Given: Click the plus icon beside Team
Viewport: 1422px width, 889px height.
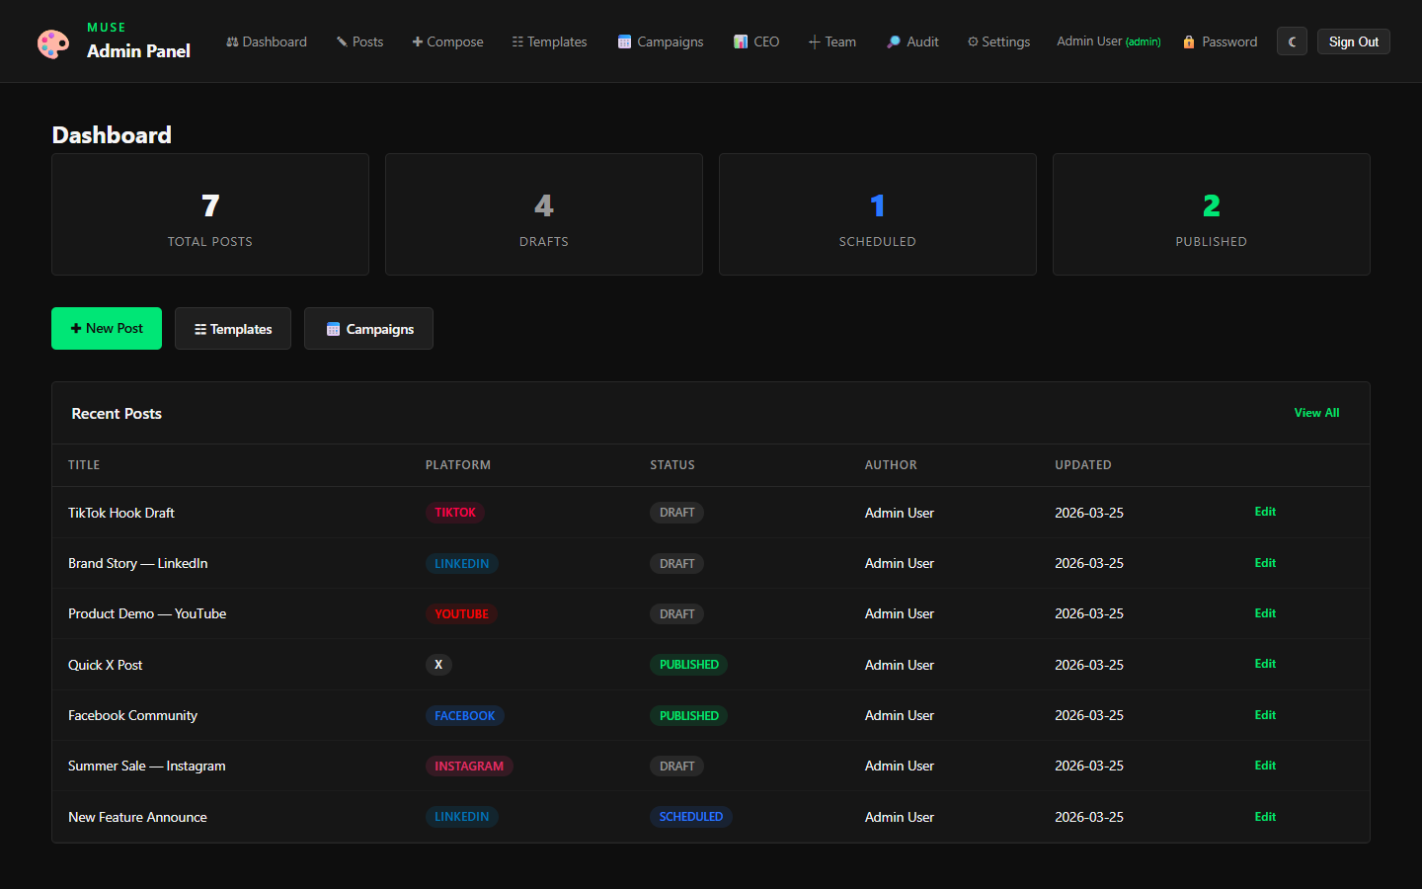Looking at the screenshot, I should point(815,41).
